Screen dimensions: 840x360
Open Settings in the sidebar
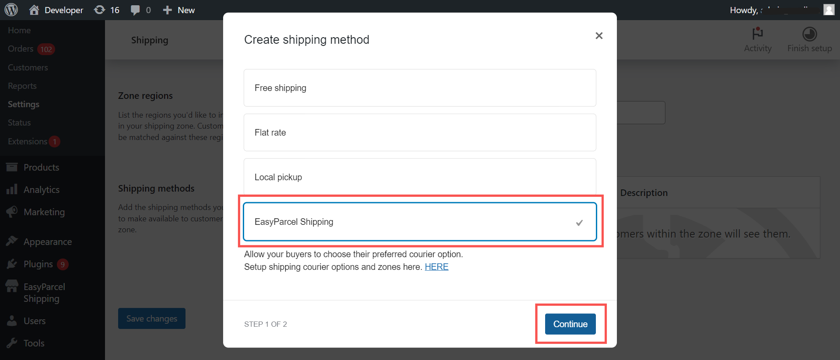click(24, 104)
